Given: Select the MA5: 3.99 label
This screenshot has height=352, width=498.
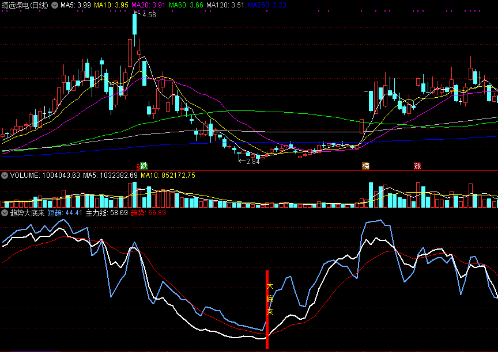Looking at the screenshot, I should [x=76, y=5].
